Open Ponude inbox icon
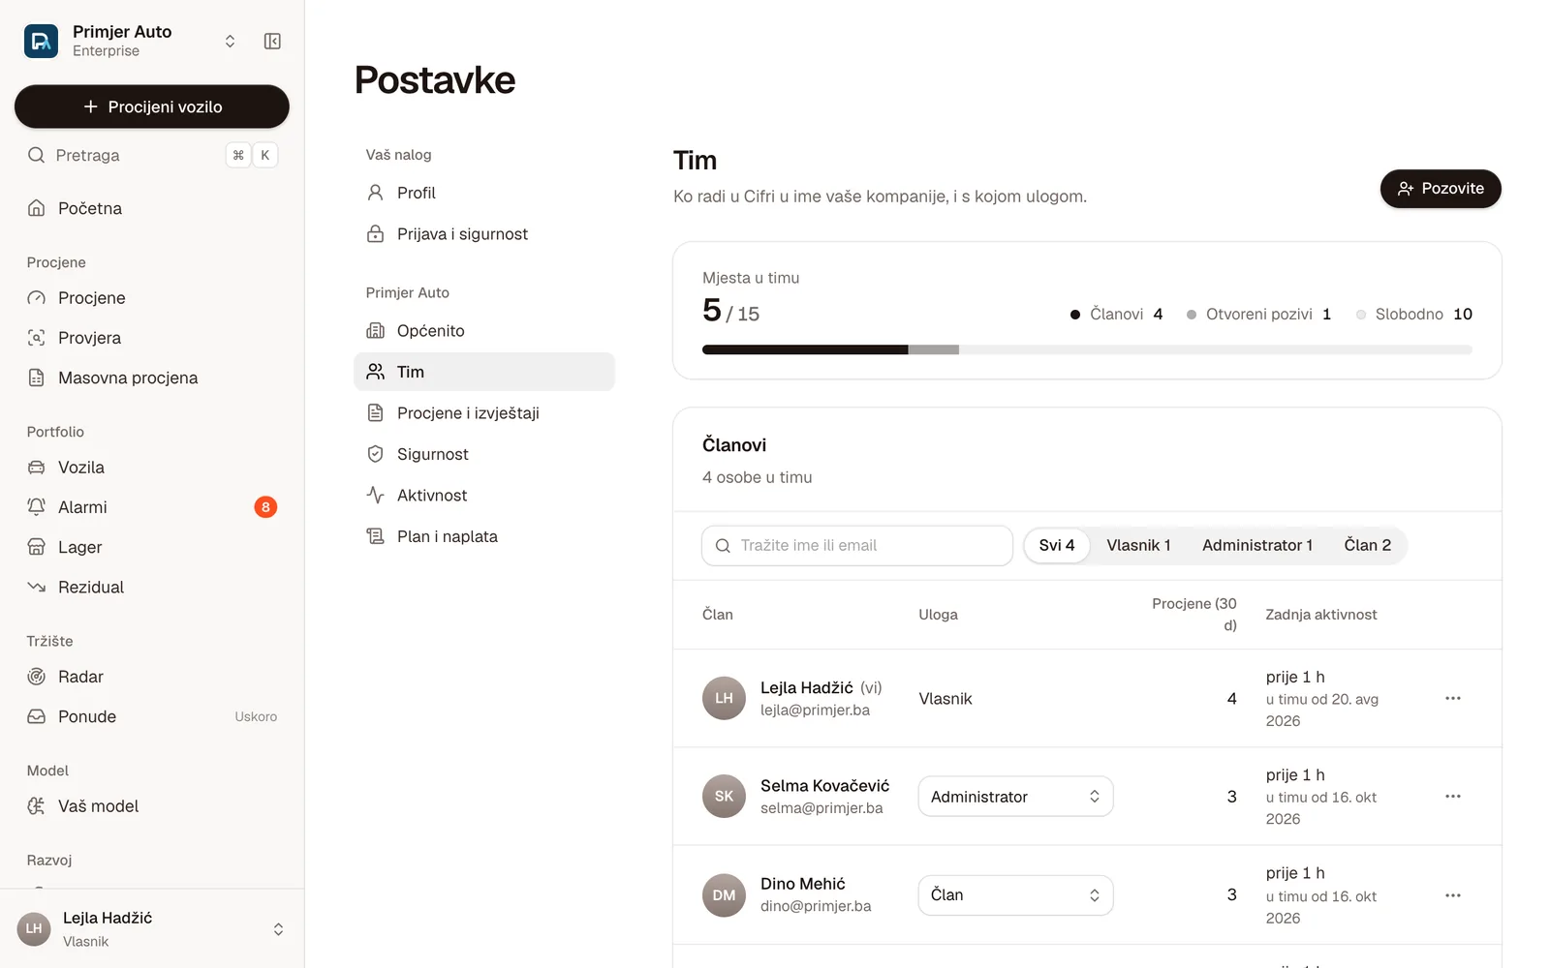This screenshot has width=1550, height=968. coord(37,716)
